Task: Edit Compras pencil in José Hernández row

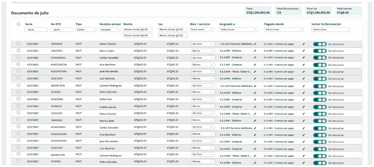Action: pyautogui.click(x=255, y=142)
